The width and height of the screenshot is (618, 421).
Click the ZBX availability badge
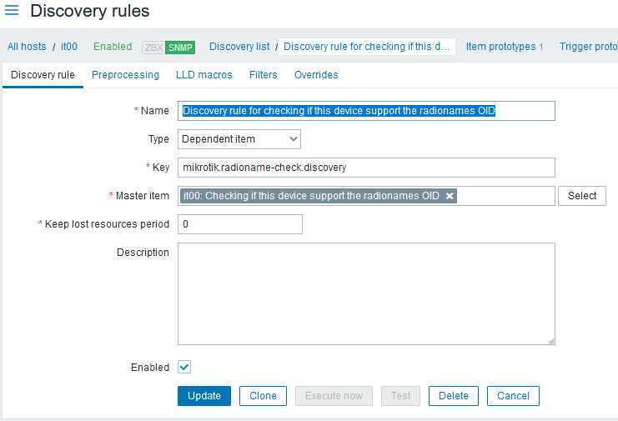[153, 48]
